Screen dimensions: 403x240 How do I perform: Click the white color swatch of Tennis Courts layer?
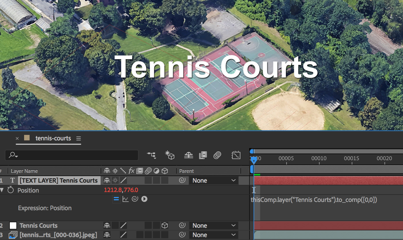tap(13, 225)
